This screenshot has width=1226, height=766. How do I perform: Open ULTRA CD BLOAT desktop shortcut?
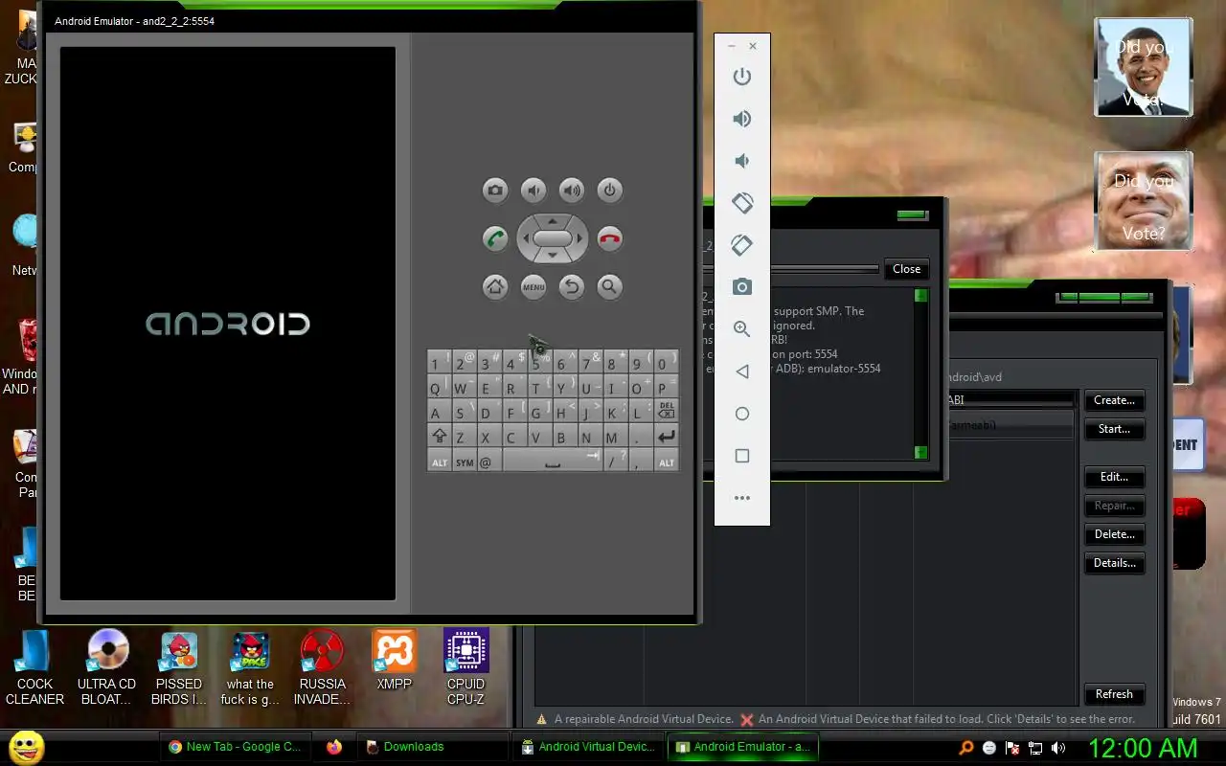pos(106,667)
